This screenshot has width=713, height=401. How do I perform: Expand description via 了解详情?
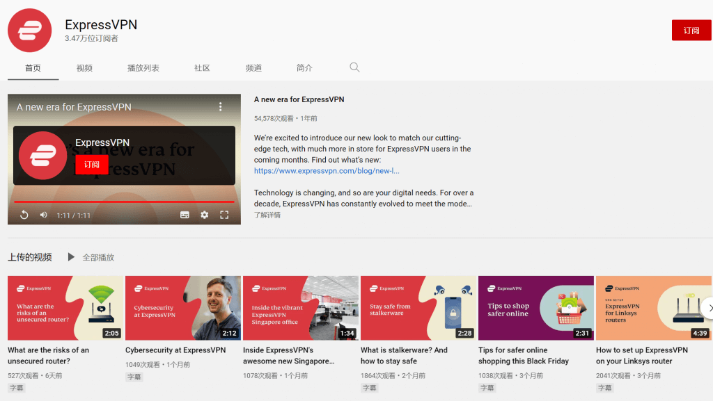(x=267, y=215)
